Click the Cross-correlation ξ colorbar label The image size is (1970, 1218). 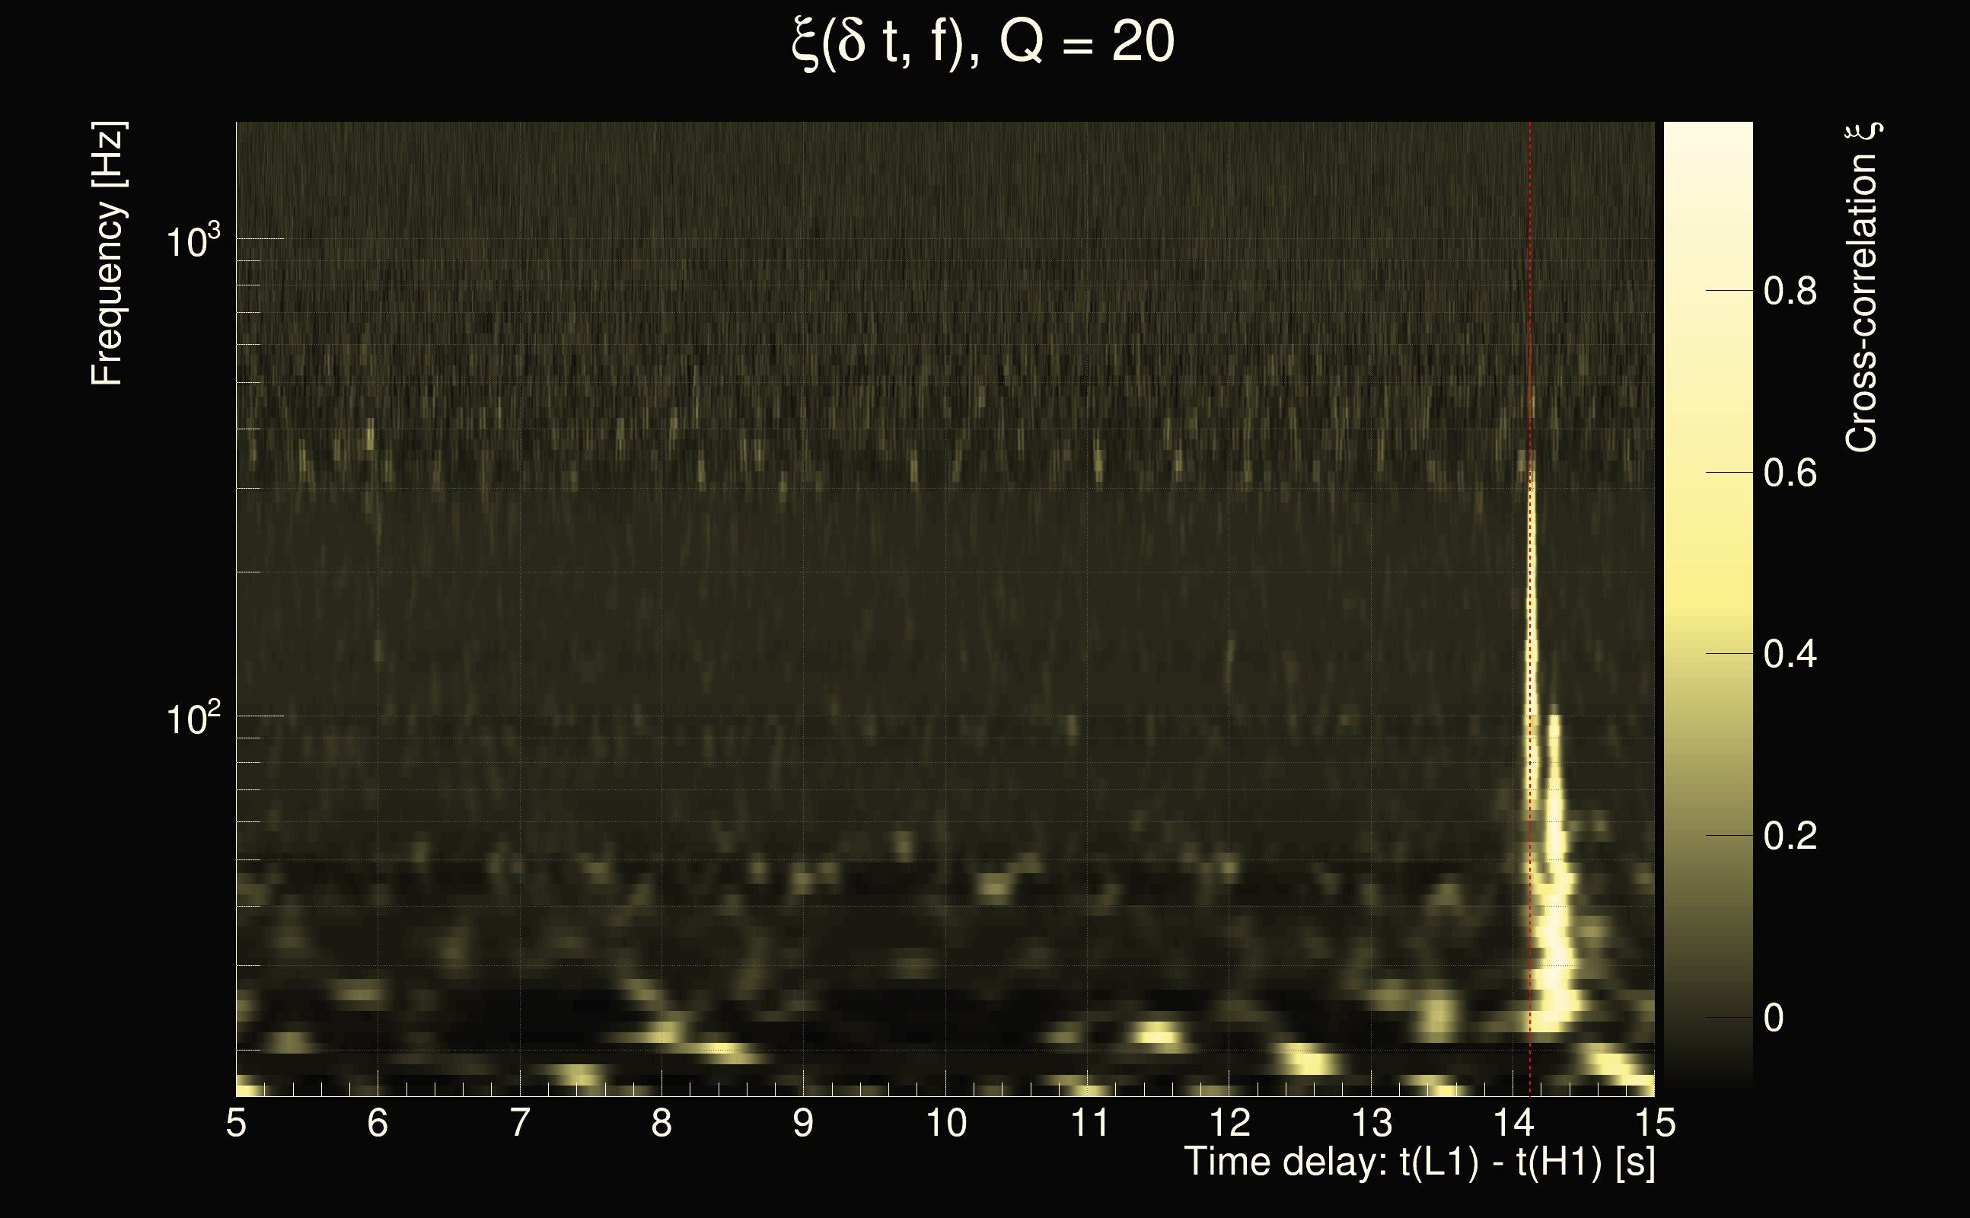click(x=1861, y=288)
